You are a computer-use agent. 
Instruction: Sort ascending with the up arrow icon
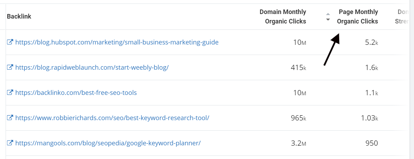[x=328, y=14]
